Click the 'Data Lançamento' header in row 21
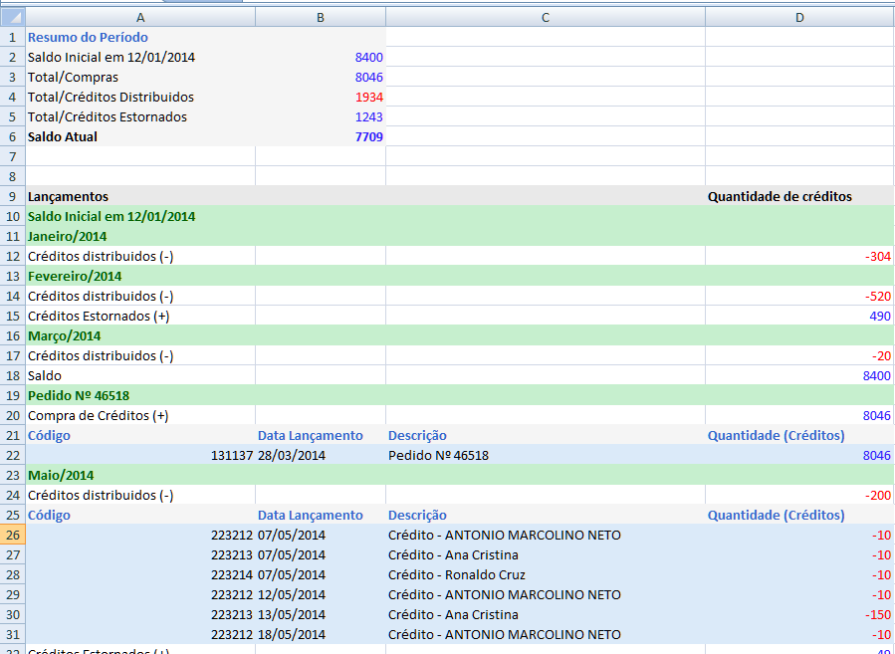895x654 pixels. point(310,435)
